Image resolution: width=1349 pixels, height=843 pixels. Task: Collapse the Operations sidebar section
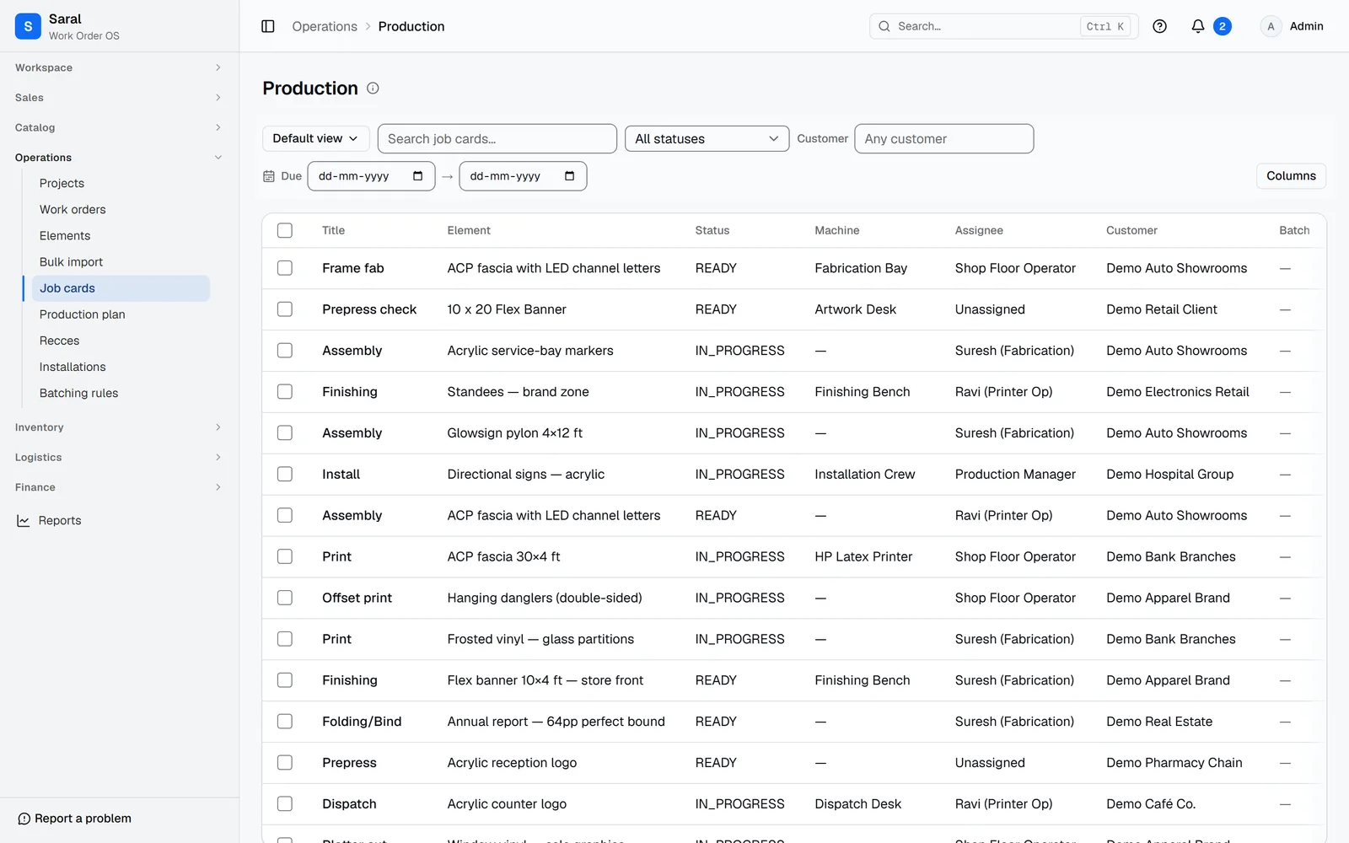(119, 158)
